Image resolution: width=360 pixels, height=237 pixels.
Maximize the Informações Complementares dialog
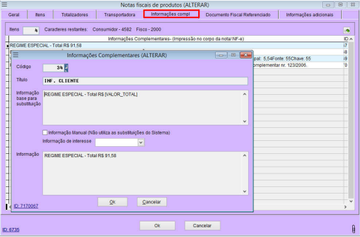pos(233,55)
